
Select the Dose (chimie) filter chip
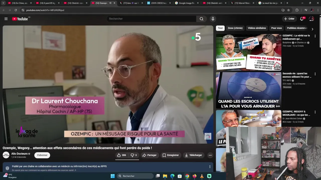pos(235,28)
